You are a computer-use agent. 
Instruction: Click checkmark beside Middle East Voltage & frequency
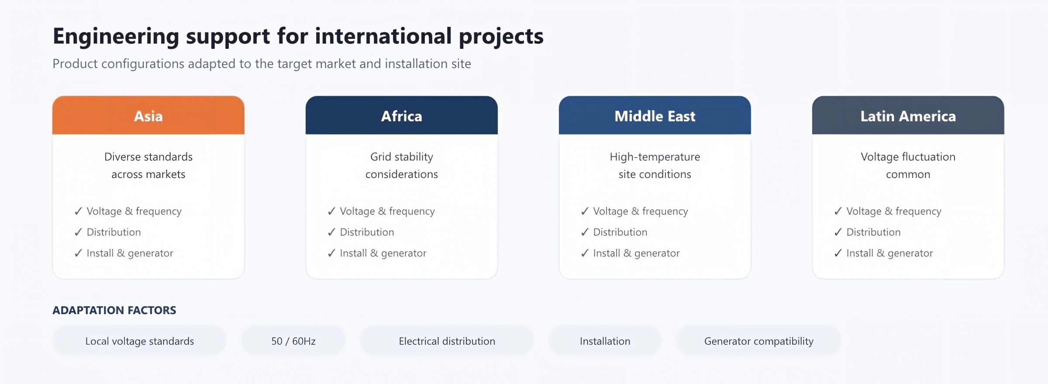click(585, 211)
